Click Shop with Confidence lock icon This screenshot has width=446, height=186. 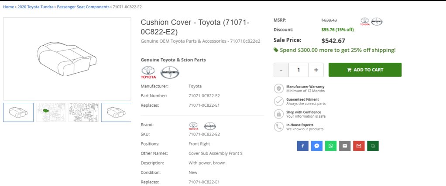(278, 114)
